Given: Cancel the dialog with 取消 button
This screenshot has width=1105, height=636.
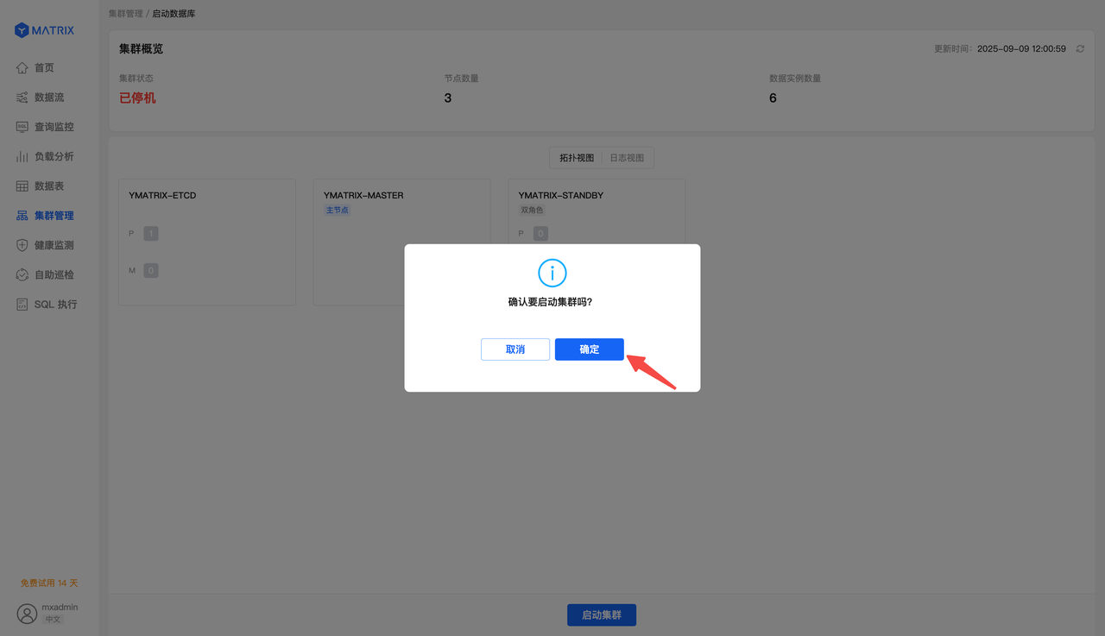Looking at the screenshot, I should pyautogui.click(x=515, y=349).
